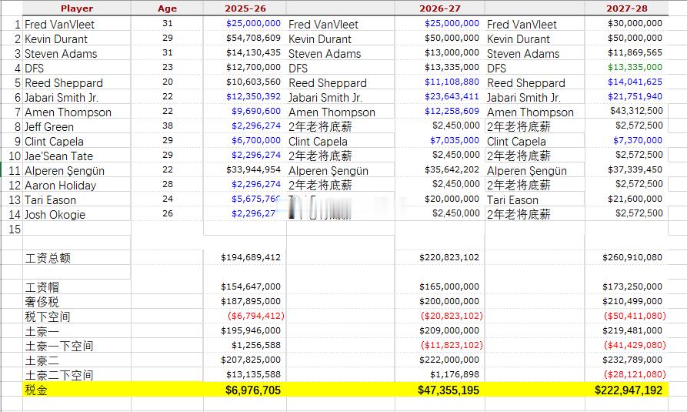The height and width of the screenshot is (412, 687).
Task: Select Josh Okogie player cell
Action: click(55, 215)
